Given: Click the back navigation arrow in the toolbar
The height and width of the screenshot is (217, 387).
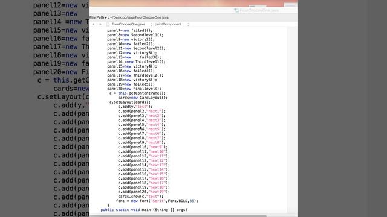Looking at the screenshot, I should coord(93,24).
